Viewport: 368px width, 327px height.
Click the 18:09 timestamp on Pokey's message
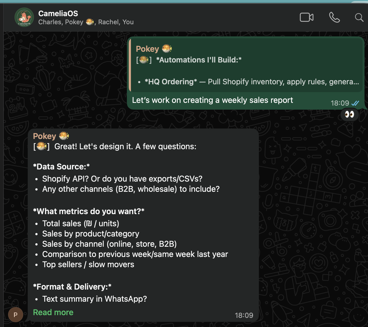pyautogui.click(x=244, y=315)
